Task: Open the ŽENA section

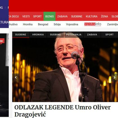Action: (105, 16)
